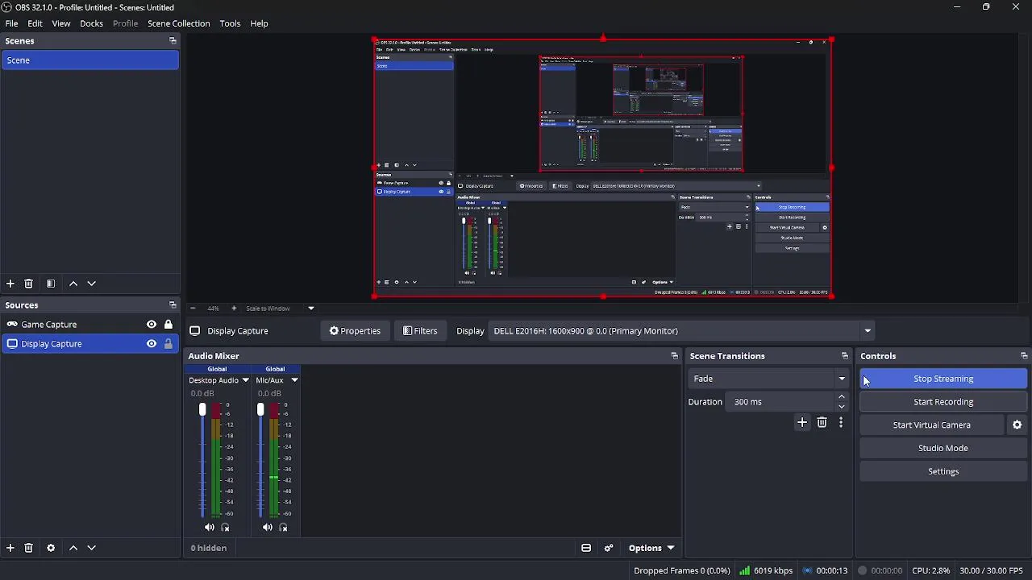The image size is (1032, 580).
Task: Add a new source with plus icon
Action: coord(10,548)
